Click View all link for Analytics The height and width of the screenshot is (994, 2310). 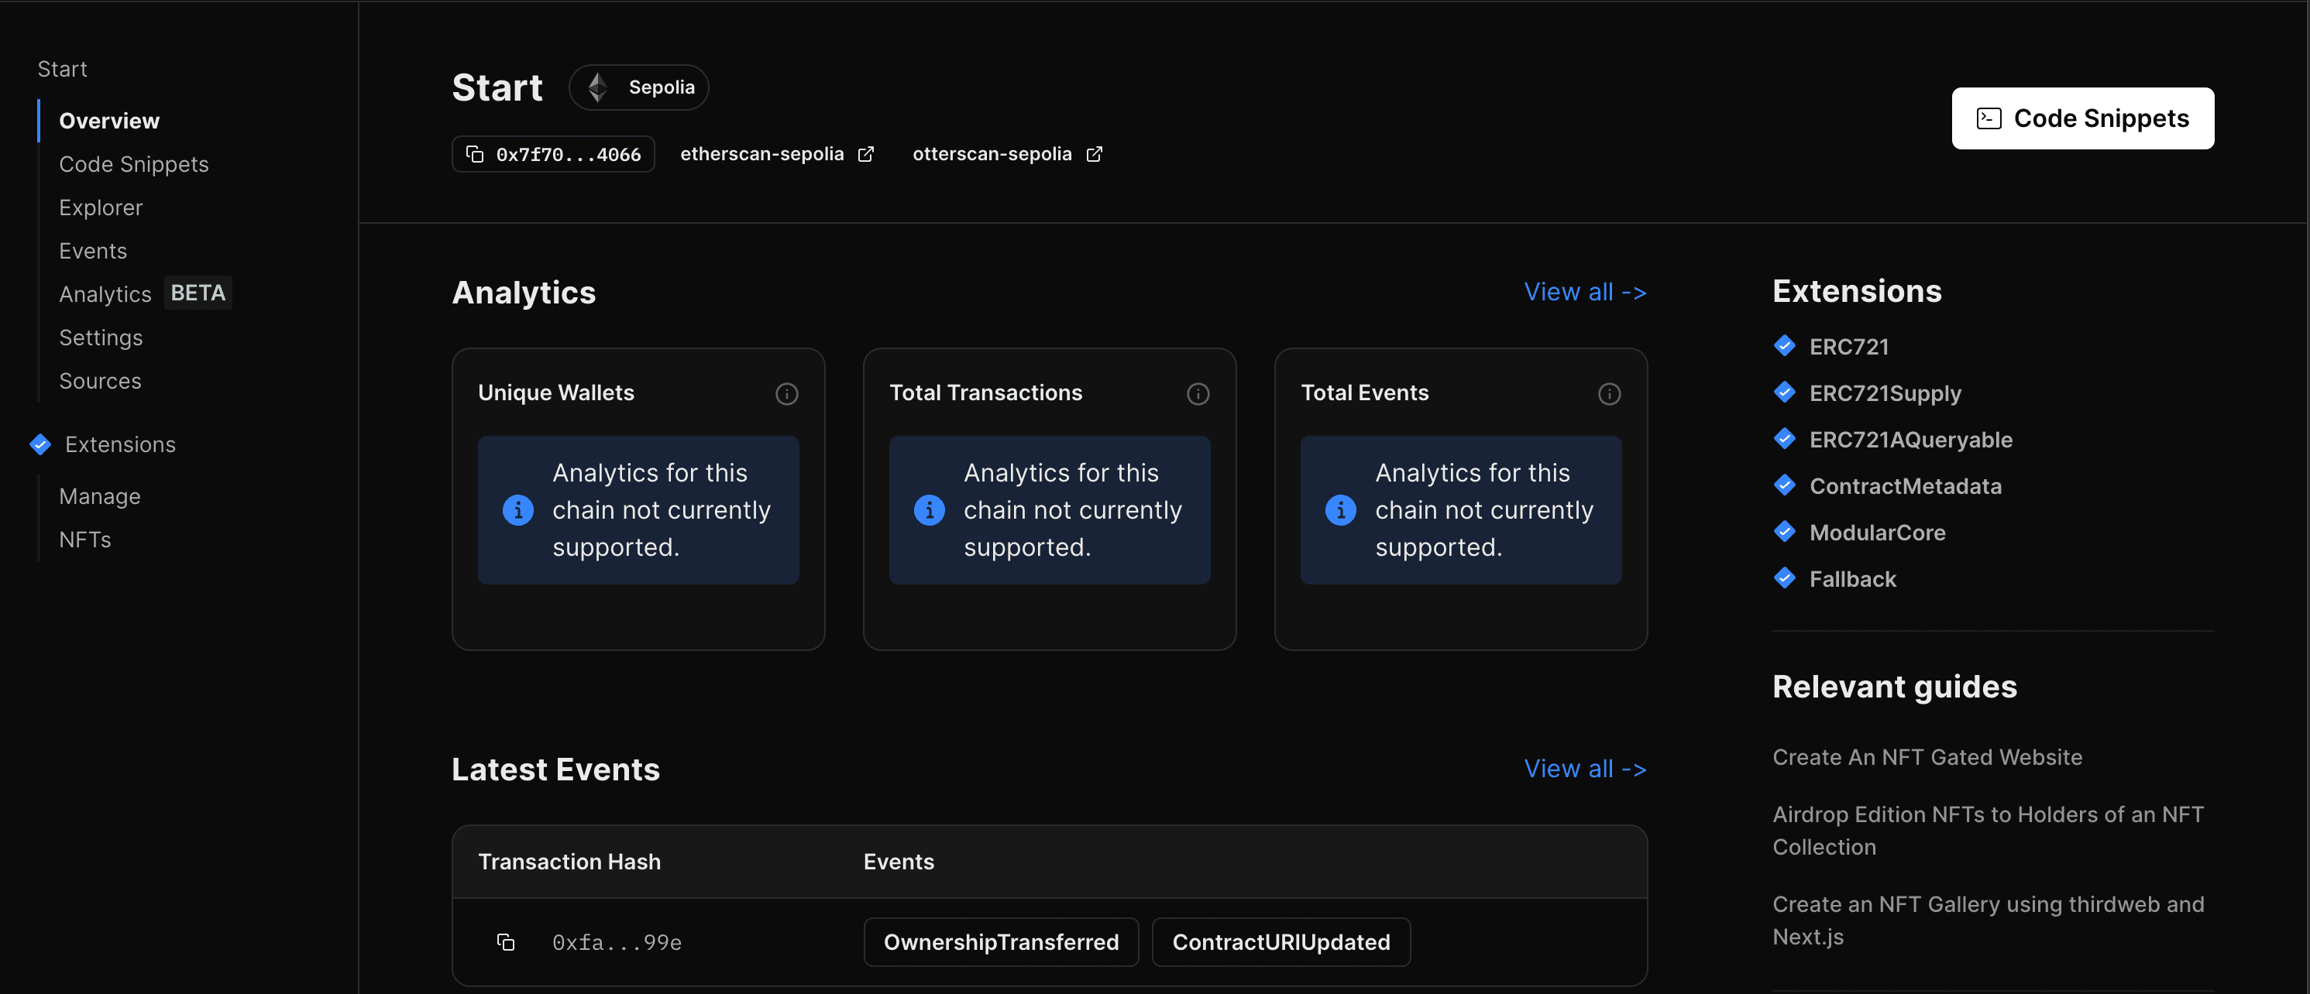[1584, 292]
